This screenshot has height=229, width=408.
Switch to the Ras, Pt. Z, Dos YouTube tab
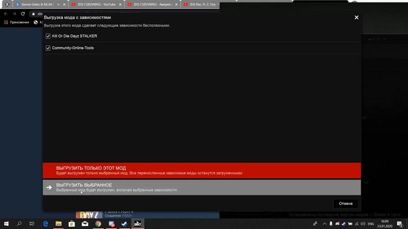[x=200, y=4]
